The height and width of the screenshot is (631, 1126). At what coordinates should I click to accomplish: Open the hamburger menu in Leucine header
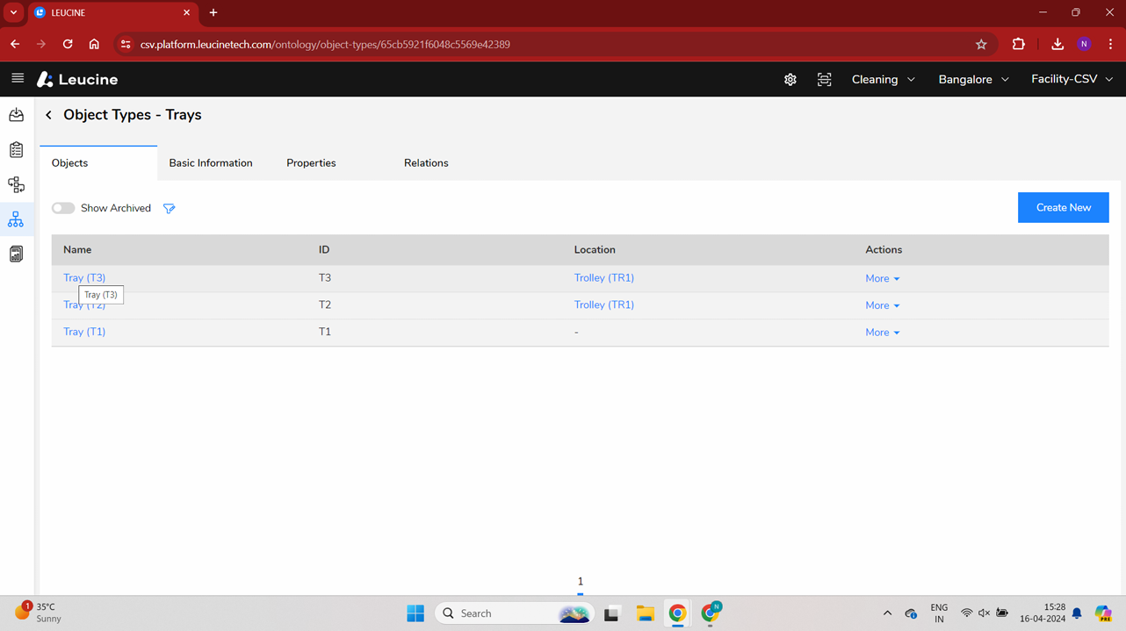[18, 78]
